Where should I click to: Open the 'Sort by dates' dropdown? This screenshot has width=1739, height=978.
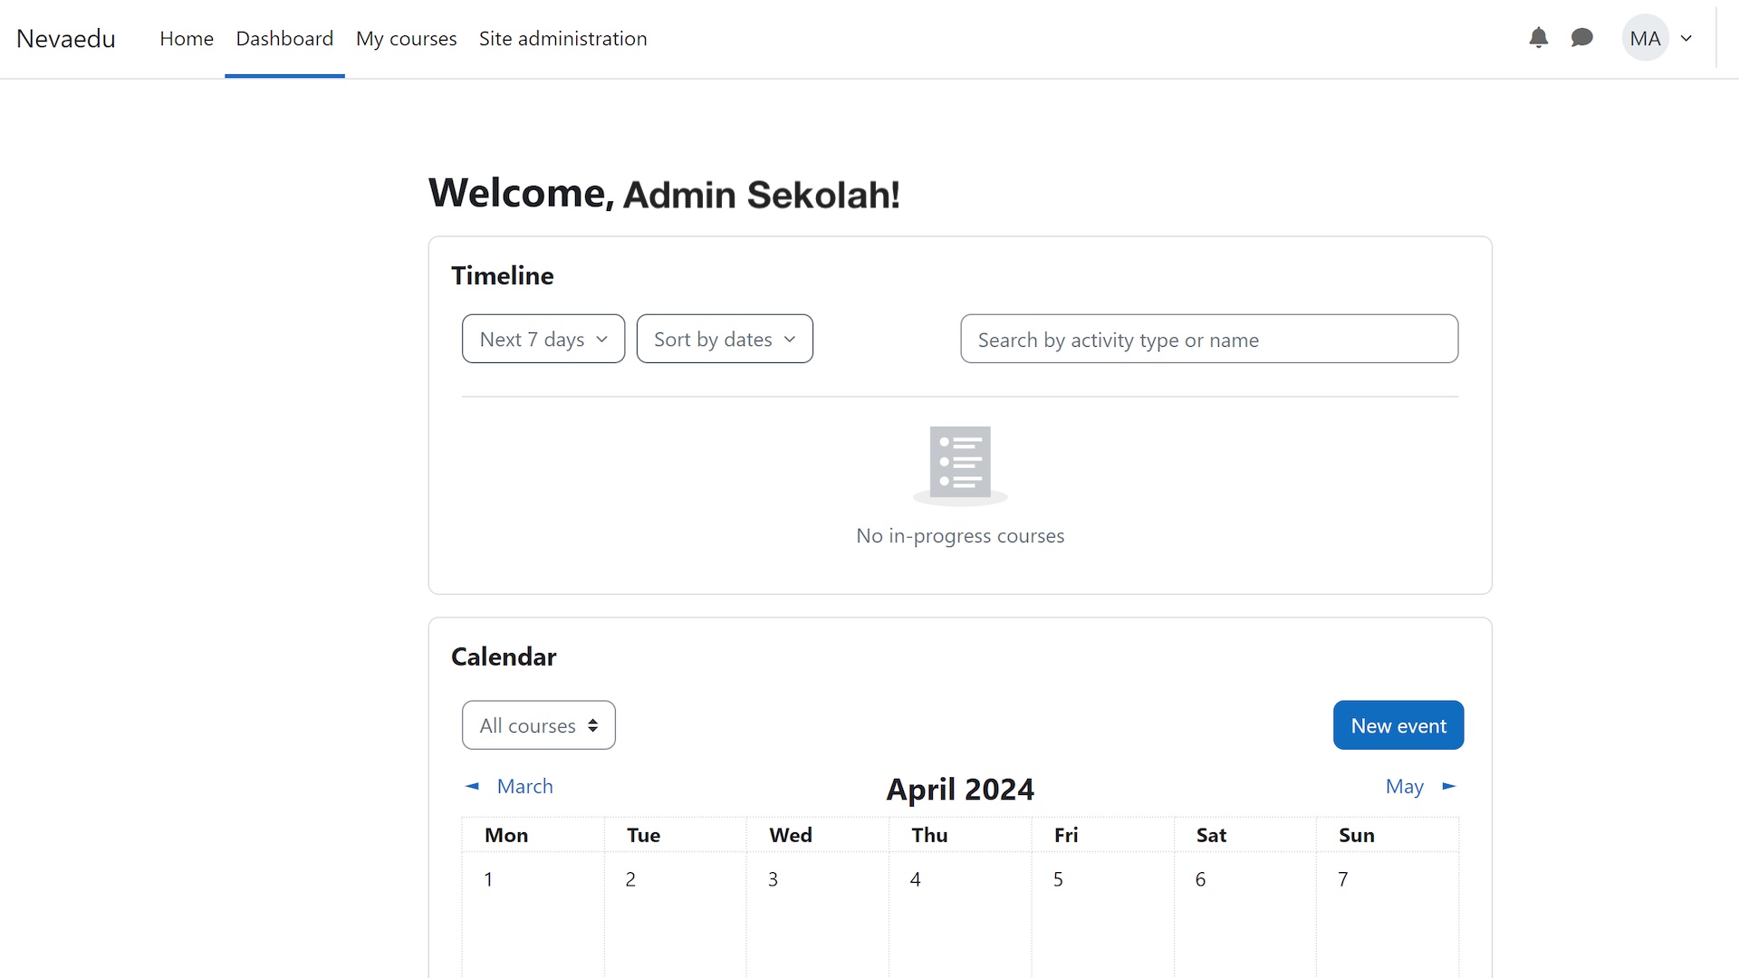click(725, 339)
